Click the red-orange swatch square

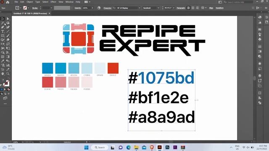113,68
